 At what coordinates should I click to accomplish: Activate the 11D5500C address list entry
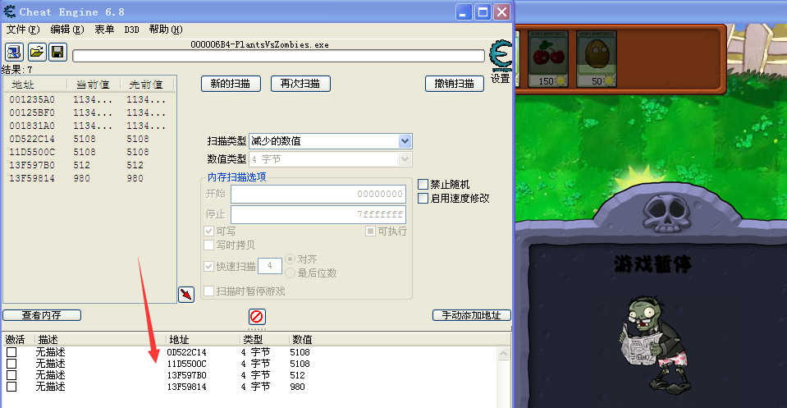tap(11, 364)
